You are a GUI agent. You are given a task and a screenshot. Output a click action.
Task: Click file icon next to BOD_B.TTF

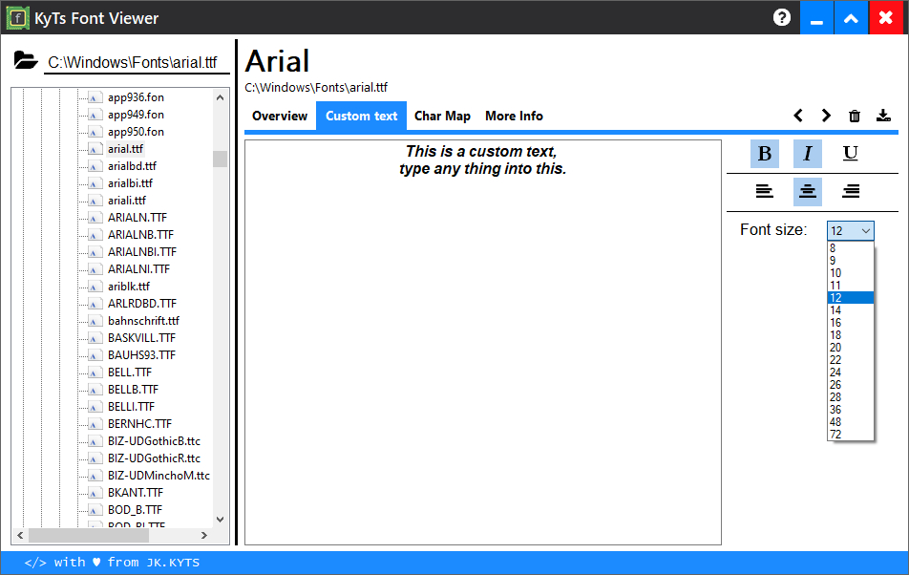(x=95, y=510)
